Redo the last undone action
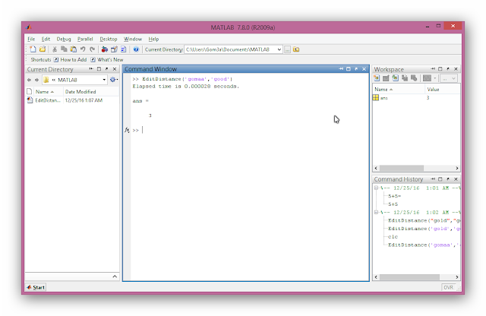Viewport: 486px width, 316px height. [x=93, y=49]
